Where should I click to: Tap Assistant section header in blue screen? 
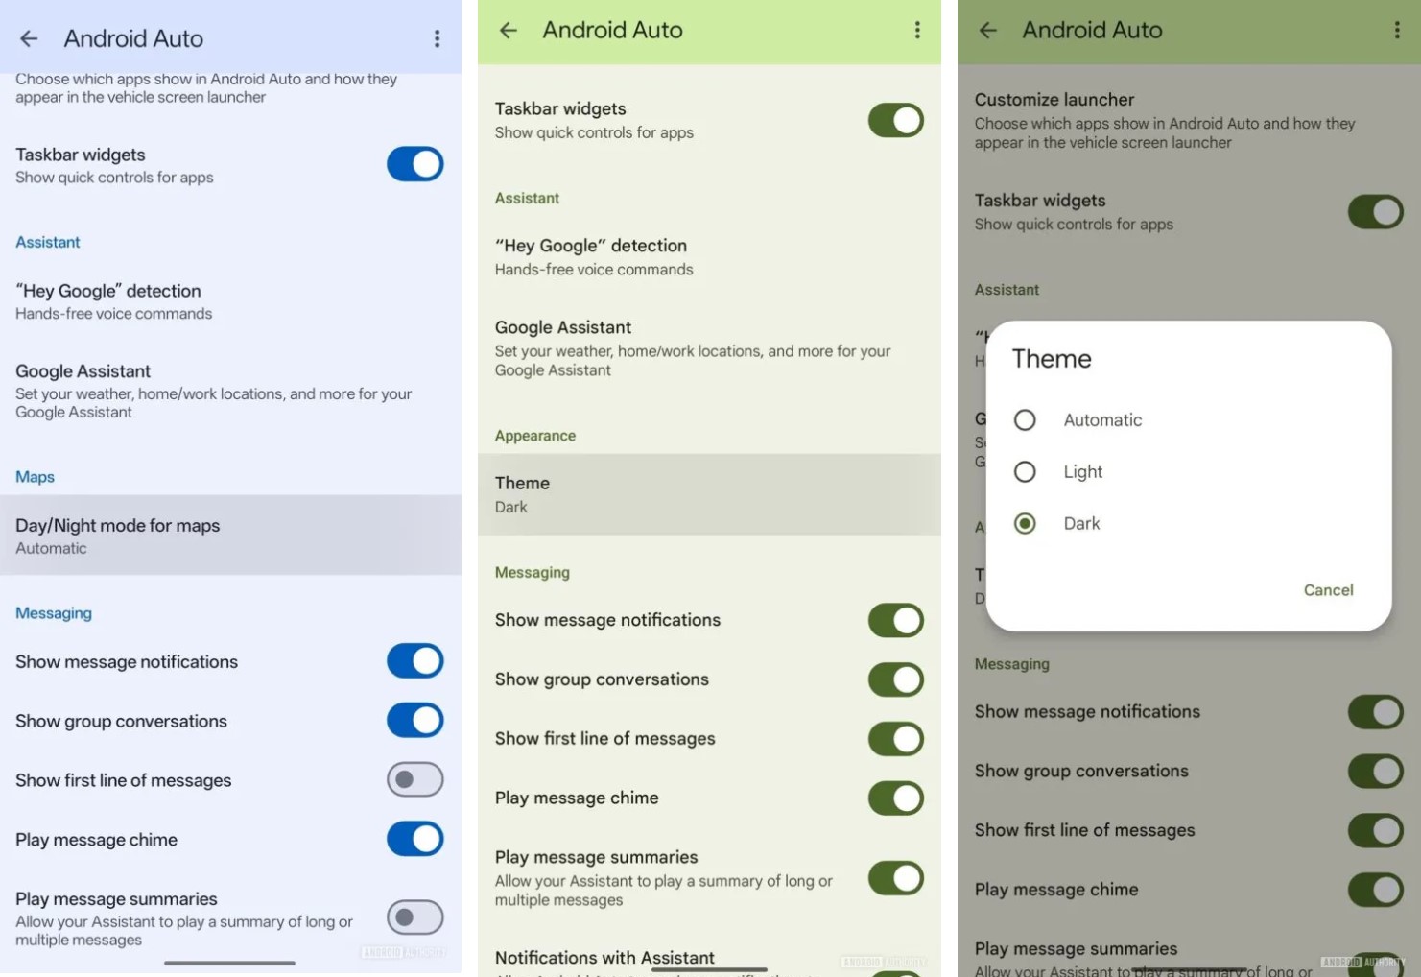[x=48, y=242]
